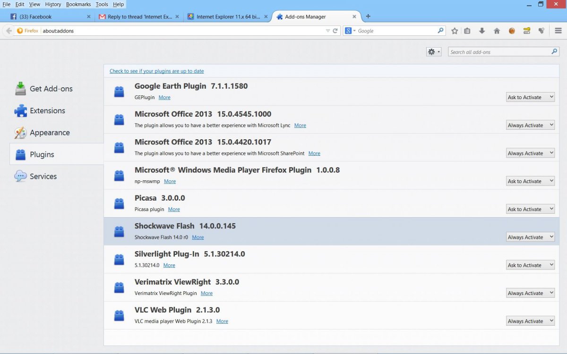
Task: Open activation dropdown for Microsoft Lync plugin
Action: 530,125
